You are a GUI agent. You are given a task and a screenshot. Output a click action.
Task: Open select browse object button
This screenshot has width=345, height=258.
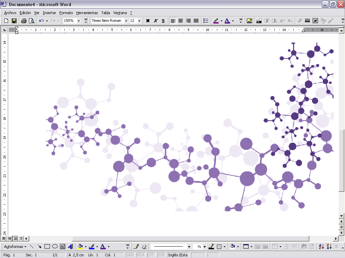[x=341, y=227]
